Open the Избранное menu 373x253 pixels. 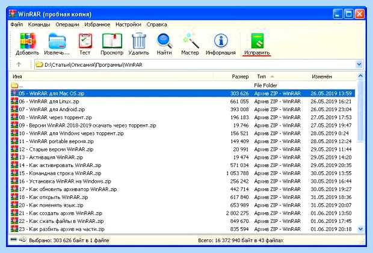(97, 25)
